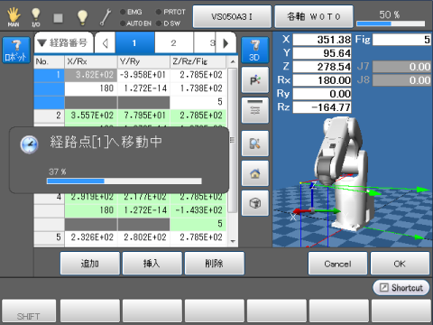
Task: Click the 追加 add button
Action: click(x=90, y=264)
